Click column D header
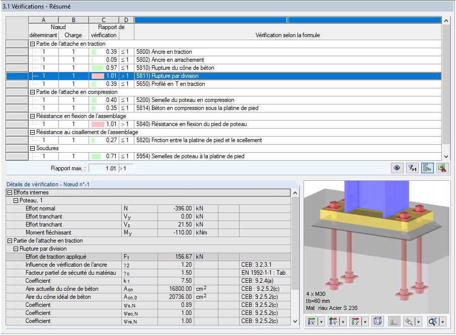Screen dimensions: 456x335 [126, 20]
